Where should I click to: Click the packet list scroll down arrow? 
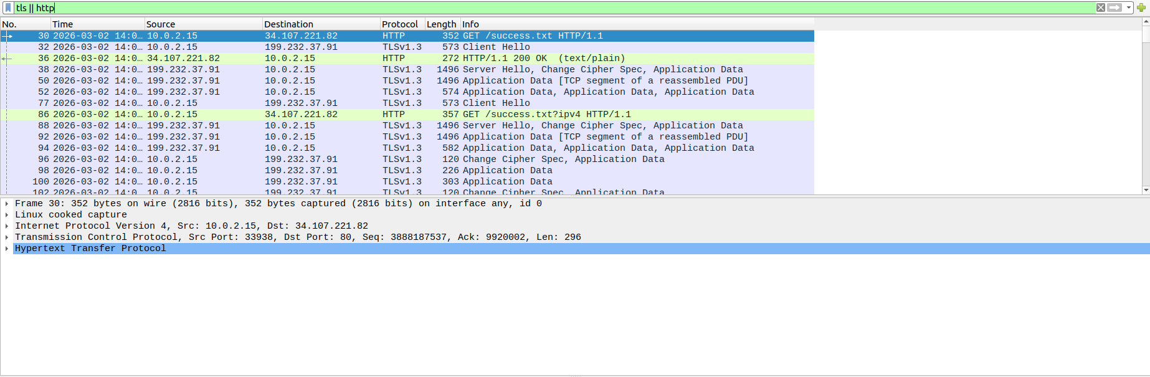coord(1146,189)
